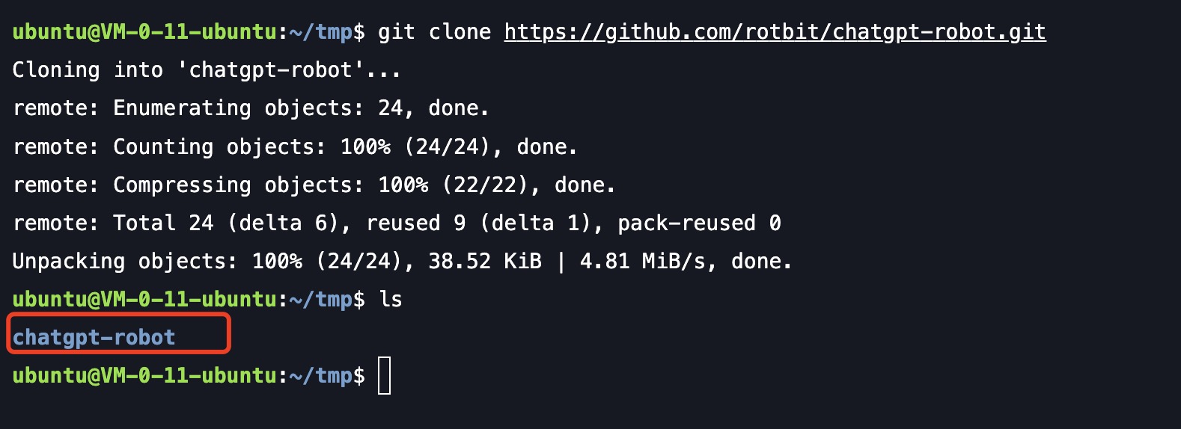Click the 'Counting objects: 100%' line

[295, 146]
